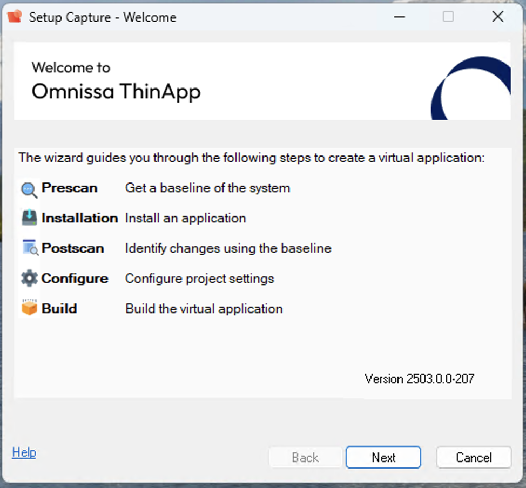
Task: Select the Configure step label
Action: [75, 279]
